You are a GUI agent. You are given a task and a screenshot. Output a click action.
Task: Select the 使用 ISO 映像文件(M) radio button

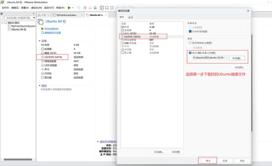click(190, 53)
